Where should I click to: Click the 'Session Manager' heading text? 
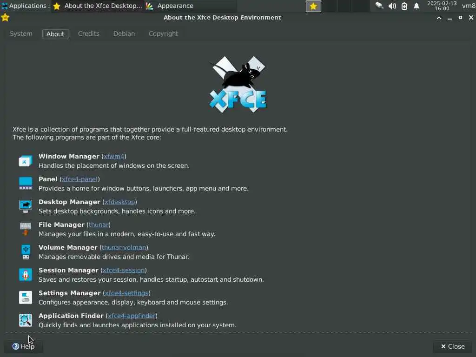pyautogui.click(x=68, y=270)
